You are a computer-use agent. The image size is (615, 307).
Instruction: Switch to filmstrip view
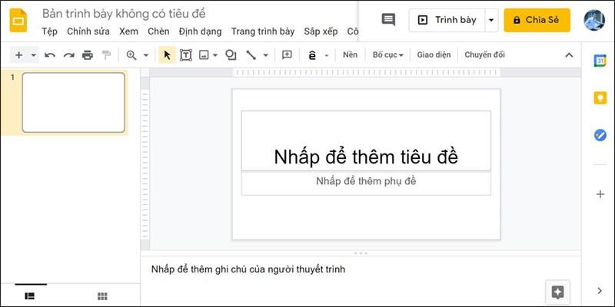pyautogui.click(x=29, y=296)
